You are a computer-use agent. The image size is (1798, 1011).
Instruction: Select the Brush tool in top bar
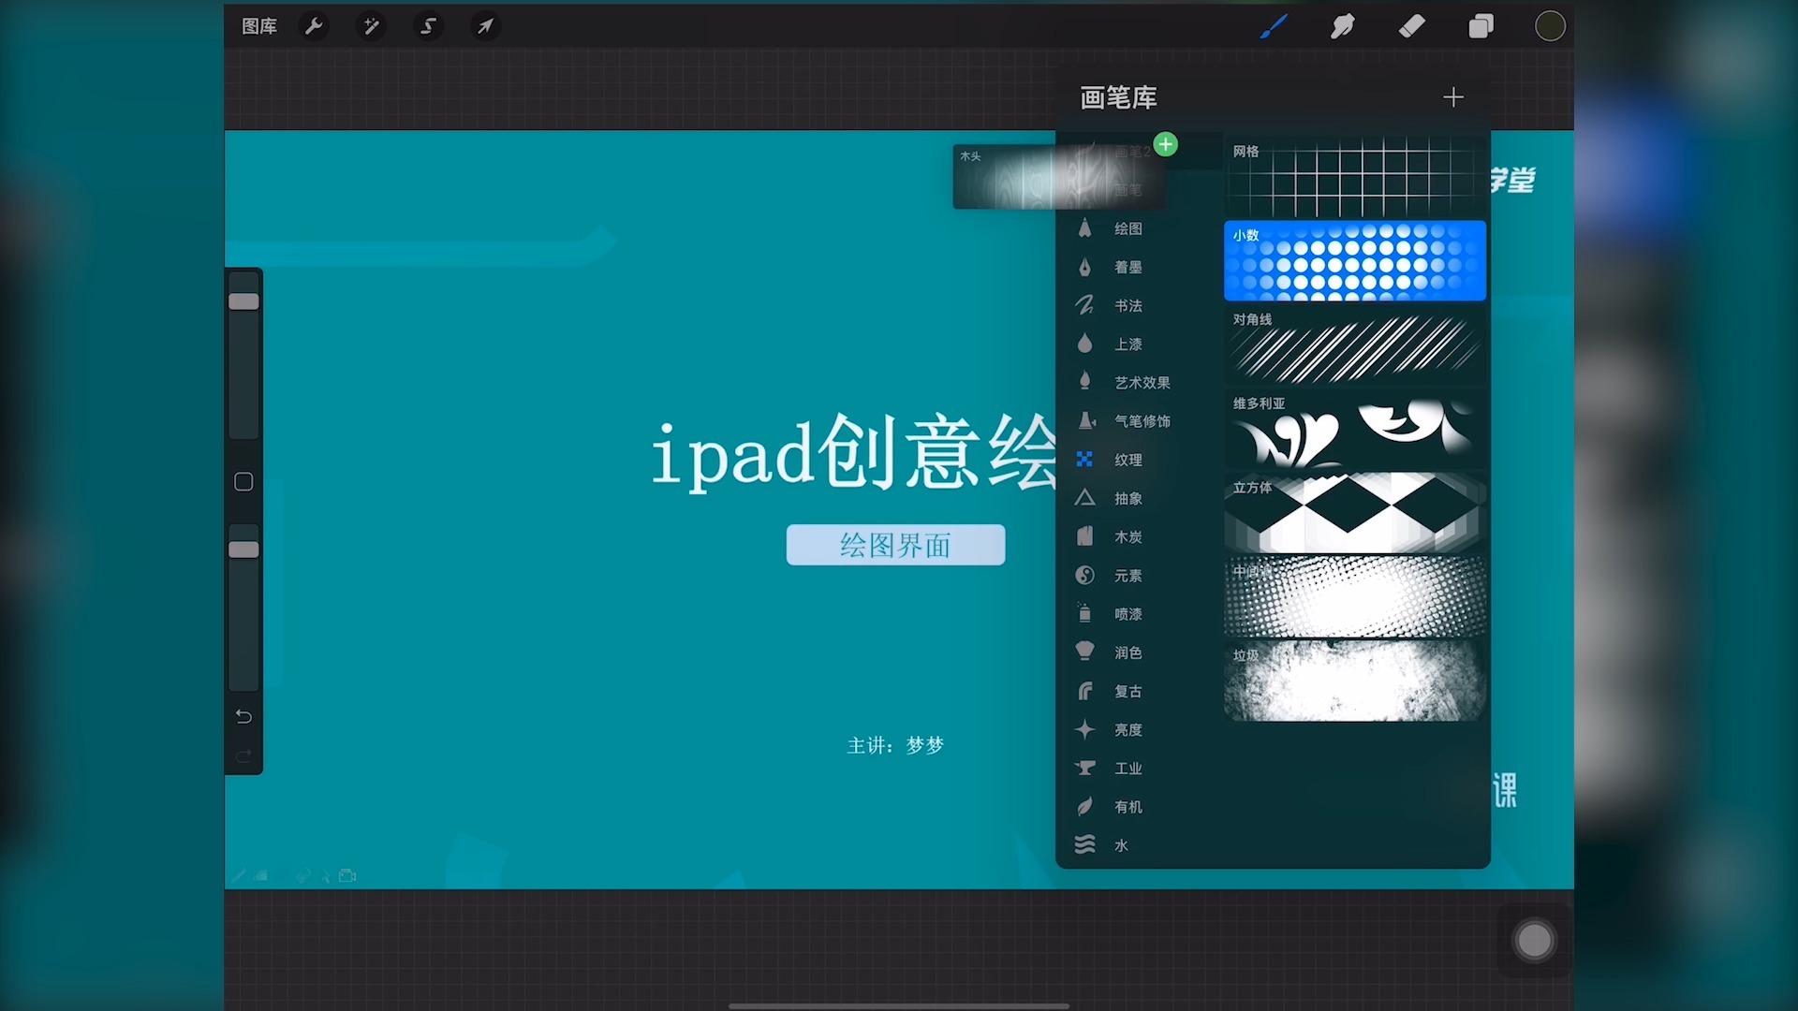click(1273, 26)
